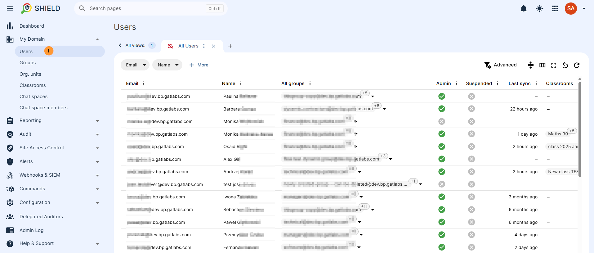Click the Maths 99 classroom chip
The width and height of the screenshot is (594, 253).
point(558,134)
